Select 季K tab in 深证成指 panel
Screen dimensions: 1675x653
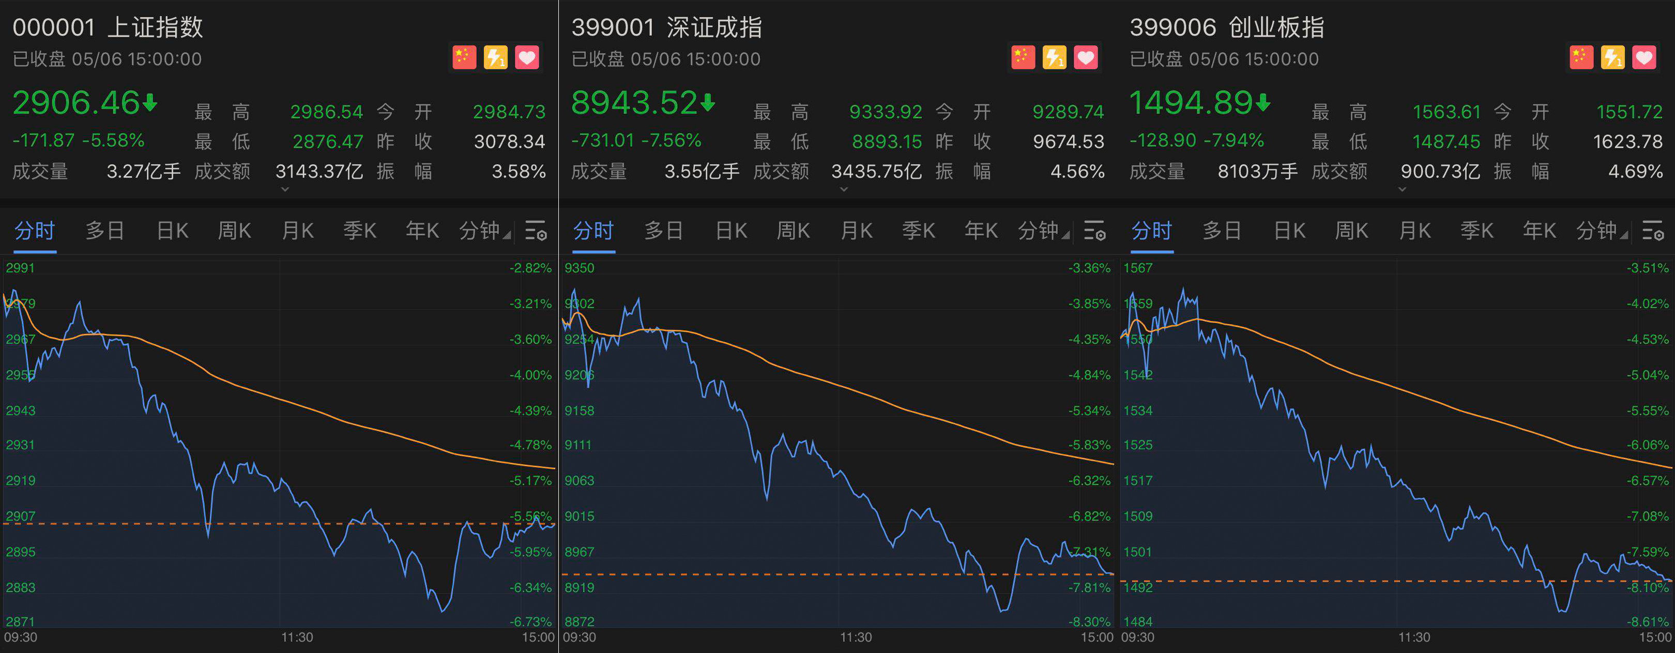(918, 230)
